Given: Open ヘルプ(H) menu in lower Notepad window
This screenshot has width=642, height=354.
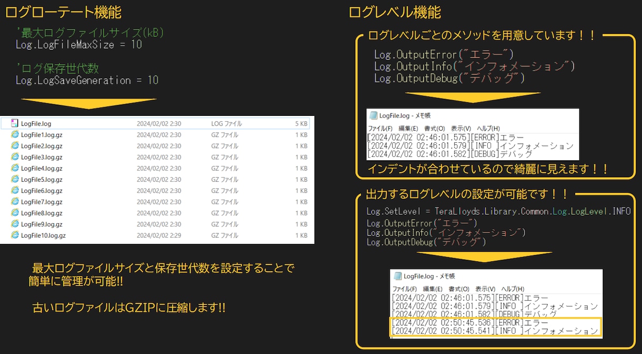Looking at the screenshot, I should click(513, 289).
